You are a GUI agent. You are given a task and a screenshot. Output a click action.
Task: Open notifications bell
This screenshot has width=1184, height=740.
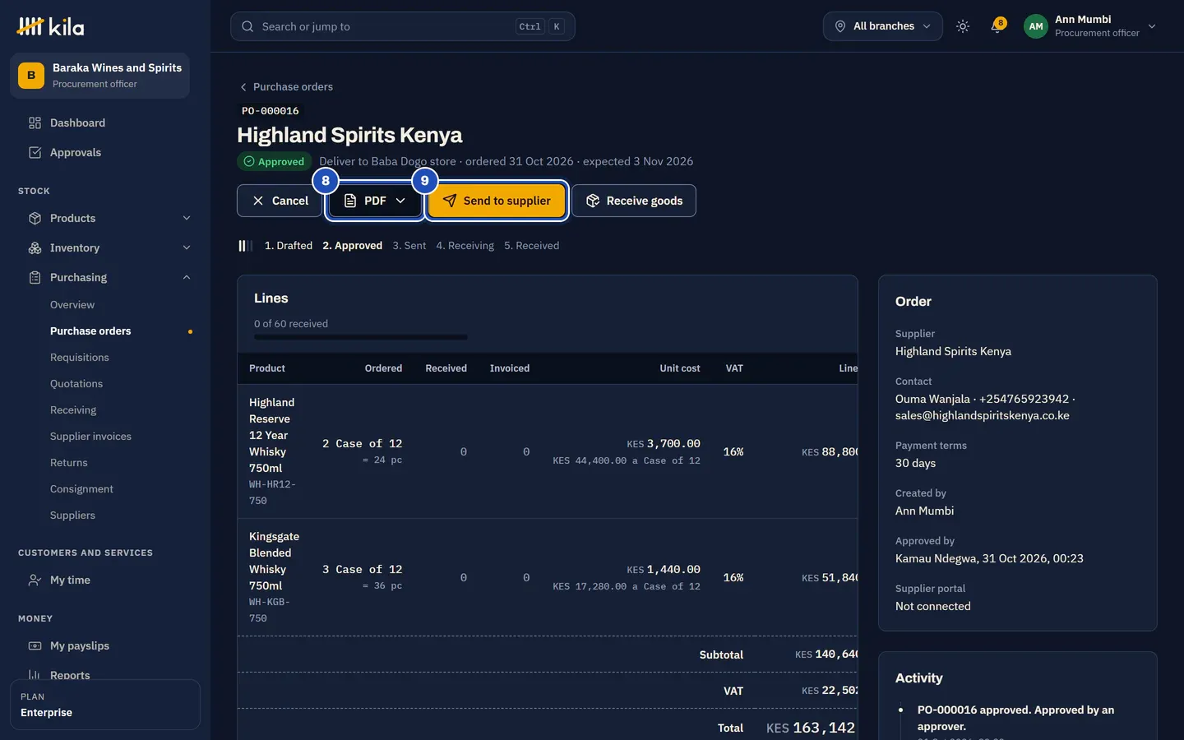coord(997,26)
